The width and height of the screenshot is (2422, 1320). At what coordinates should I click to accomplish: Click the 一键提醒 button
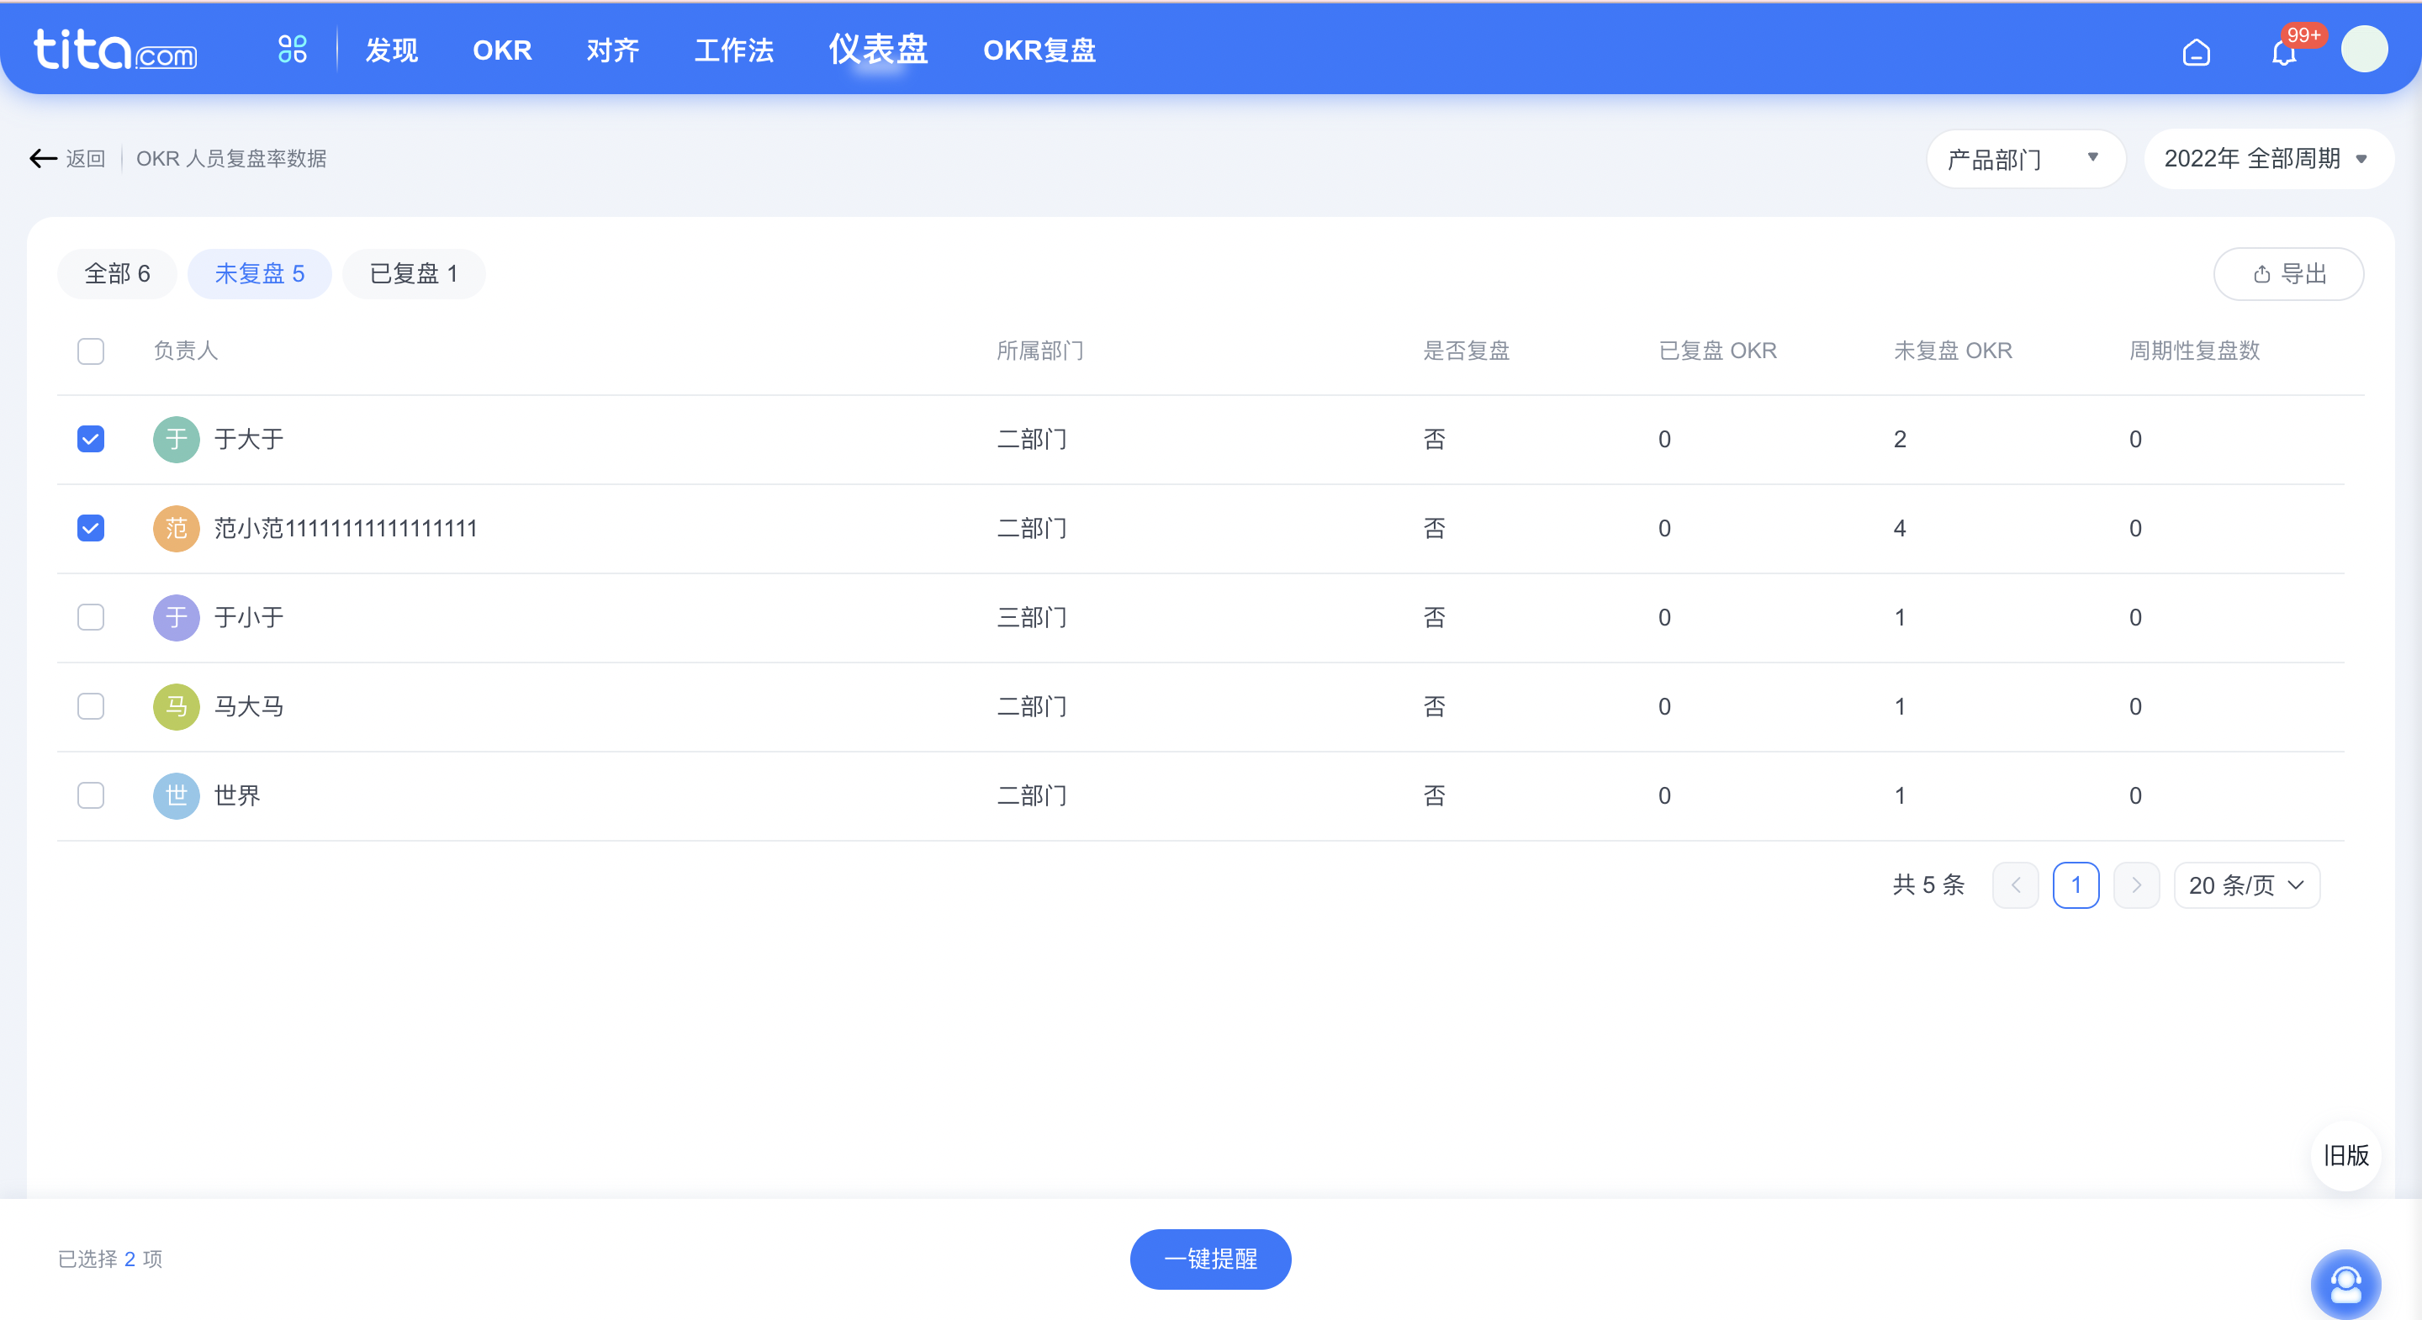[x=1210, y=1259]
